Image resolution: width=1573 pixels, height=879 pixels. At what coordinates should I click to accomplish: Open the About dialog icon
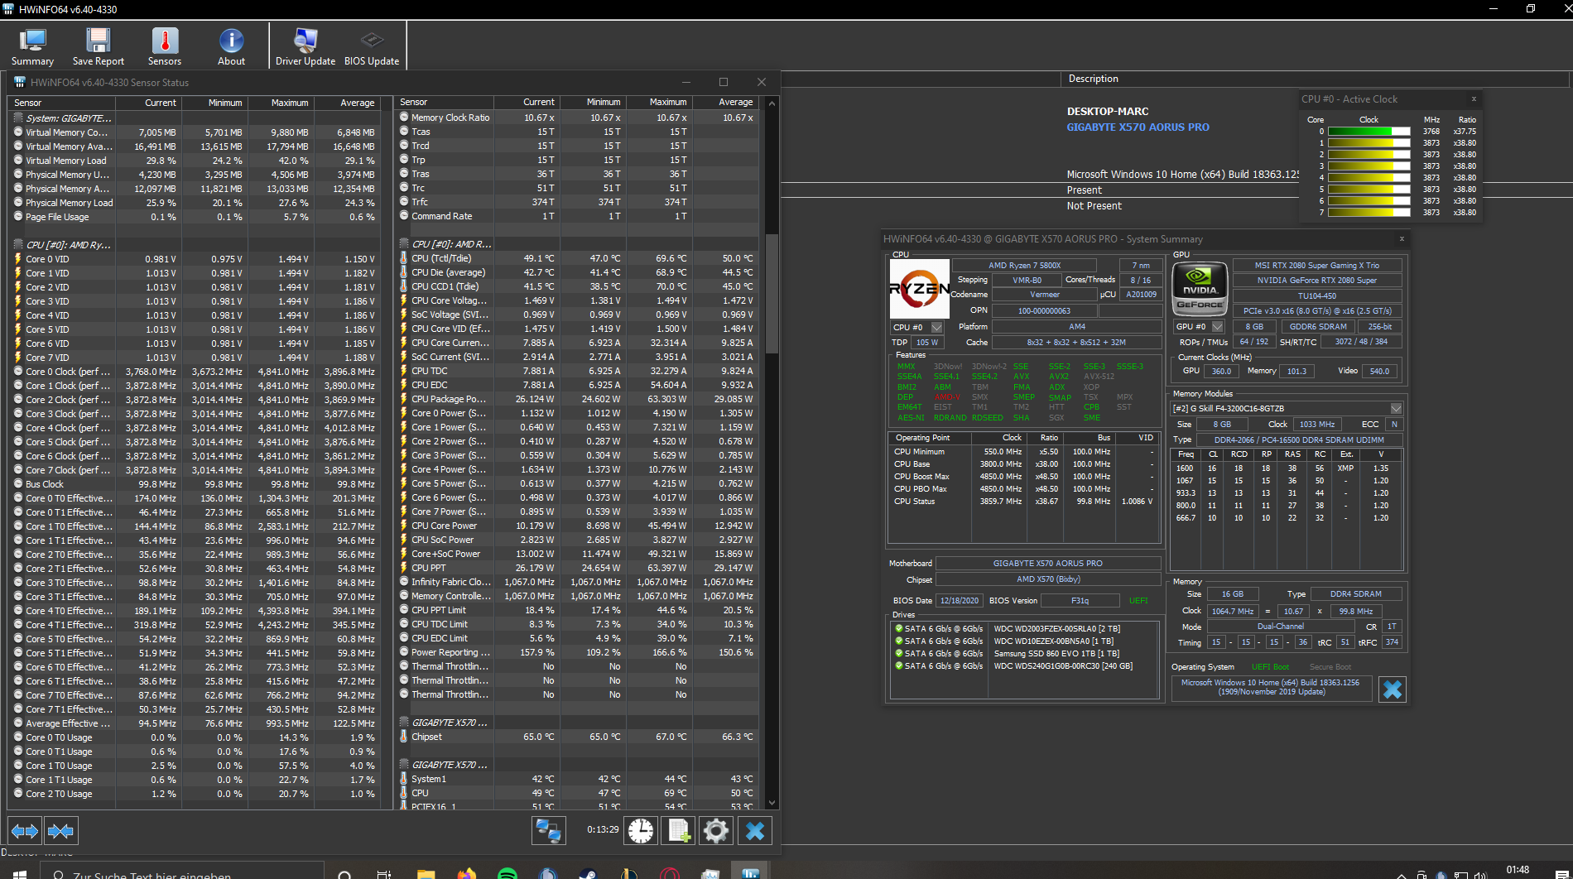(x=231, y=47)
